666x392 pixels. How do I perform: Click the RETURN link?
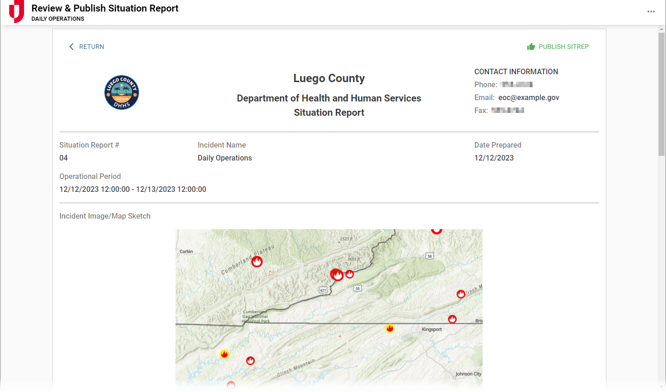[x=91, y=47]
